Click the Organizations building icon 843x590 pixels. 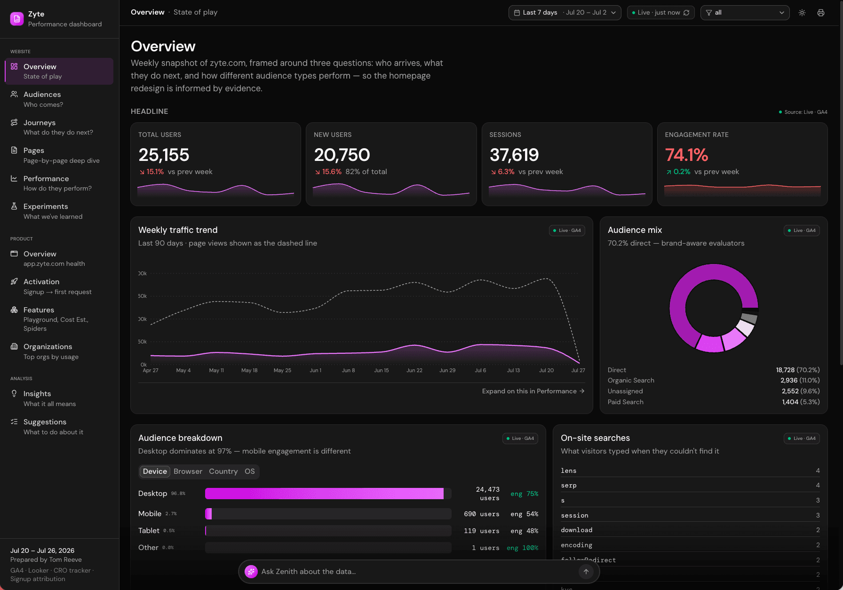point(14,346)
